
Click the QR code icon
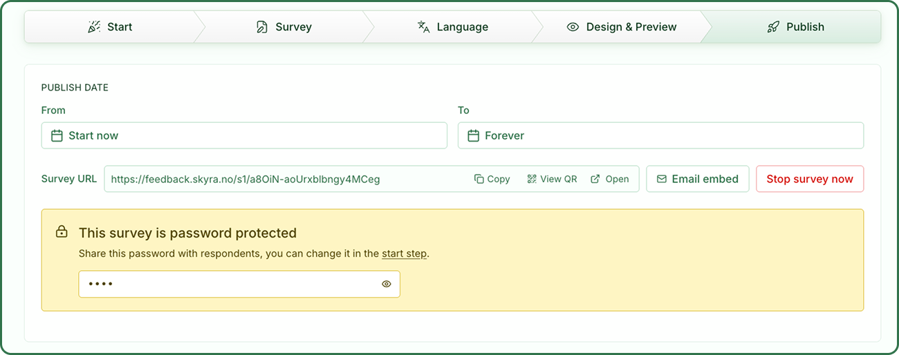point(532,179)
